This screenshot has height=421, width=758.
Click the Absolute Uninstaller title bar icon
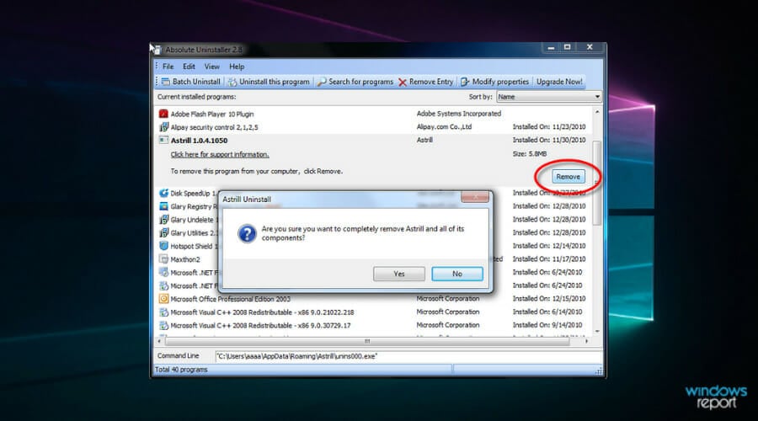pos(157,50)
